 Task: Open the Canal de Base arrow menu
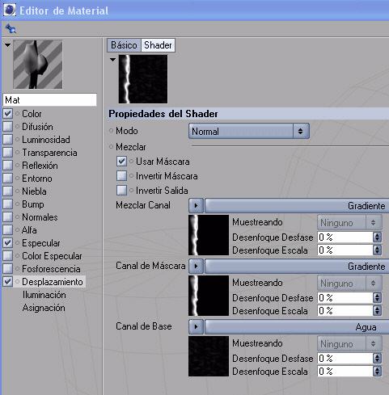coord(196,326)
